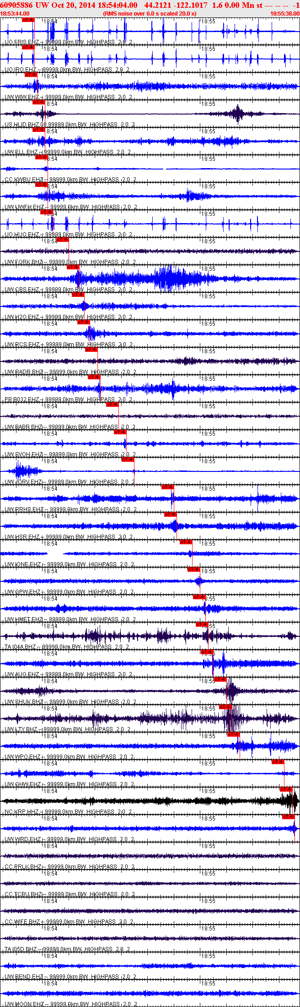Click the pick marker on UW ELL trace
The width and height of the screenshot is (300, 1007).
point(39,130)
